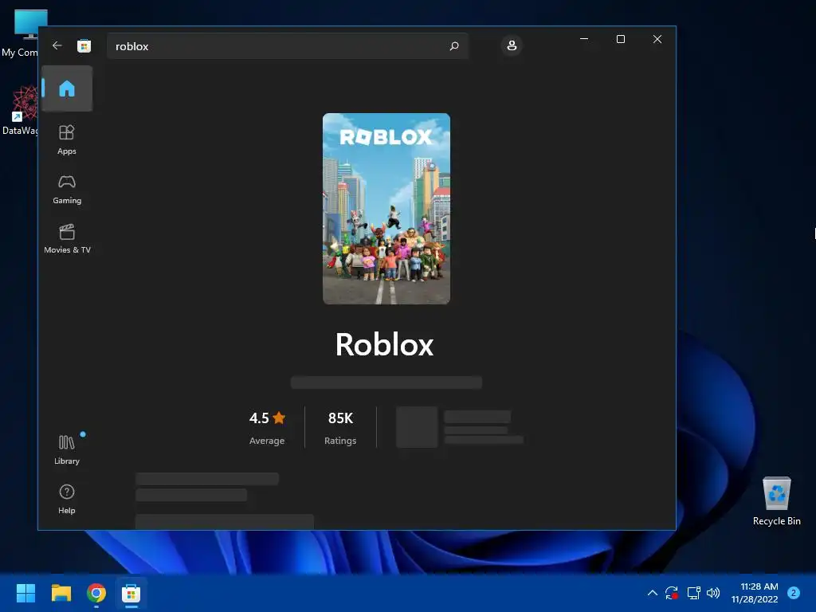Screen dimensions: 816x612
Task: Click the Roblox cover artwork
Action: [386, 209]
